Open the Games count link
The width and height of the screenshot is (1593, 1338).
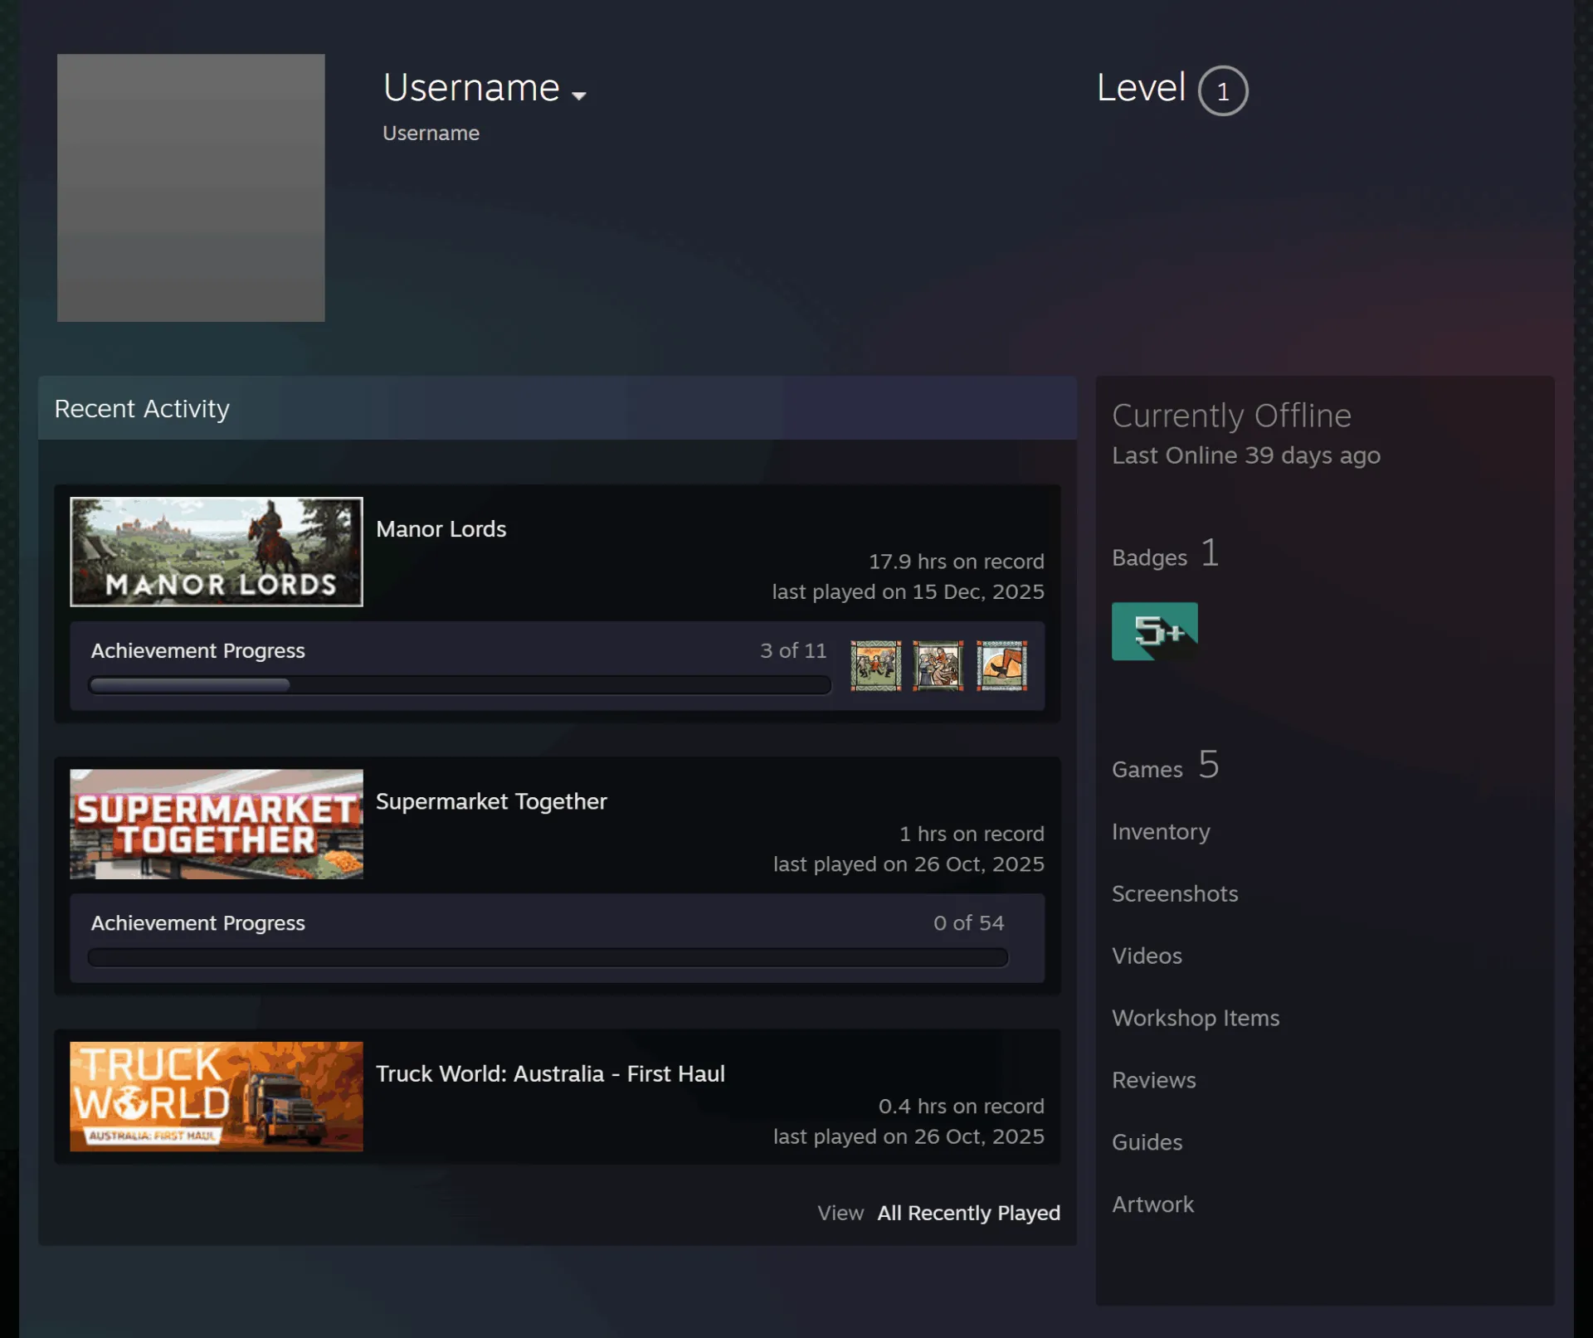1166,766
